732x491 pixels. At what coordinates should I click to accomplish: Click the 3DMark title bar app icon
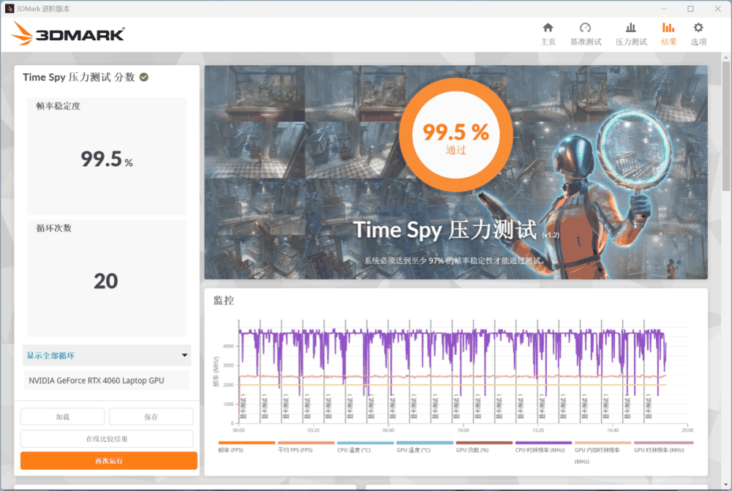coord(9,8)
